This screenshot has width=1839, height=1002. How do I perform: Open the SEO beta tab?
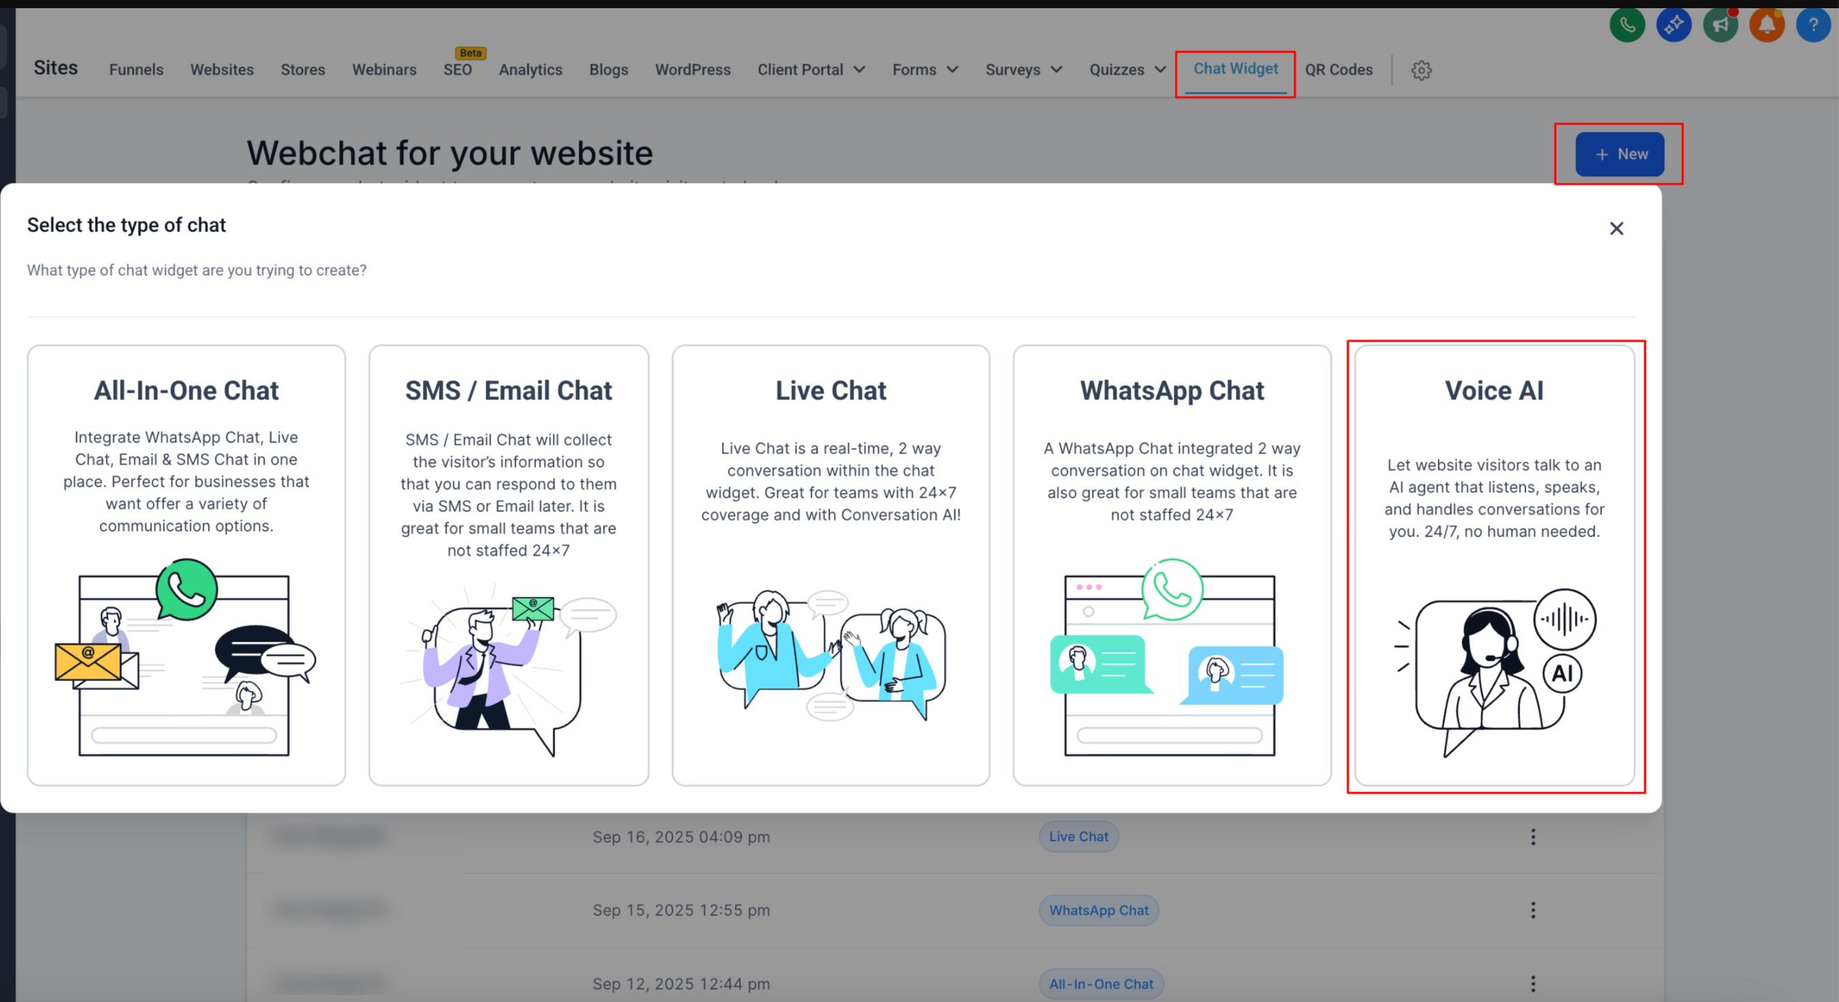[458, 70]
